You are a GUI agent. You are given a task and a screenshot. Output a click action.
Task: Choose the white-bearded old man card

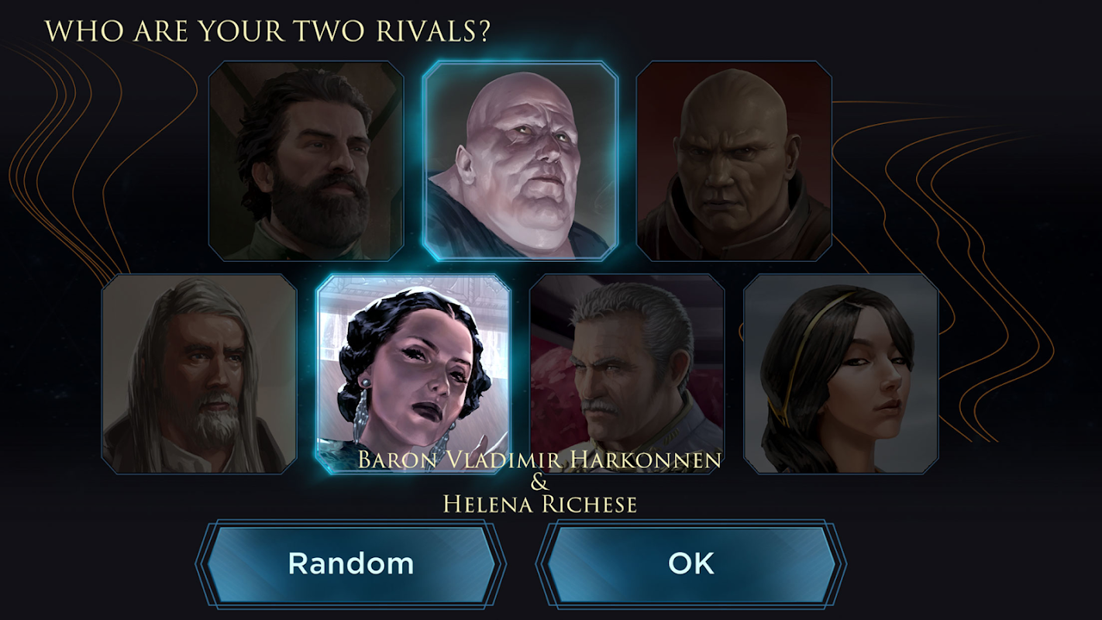pos(200,374)
